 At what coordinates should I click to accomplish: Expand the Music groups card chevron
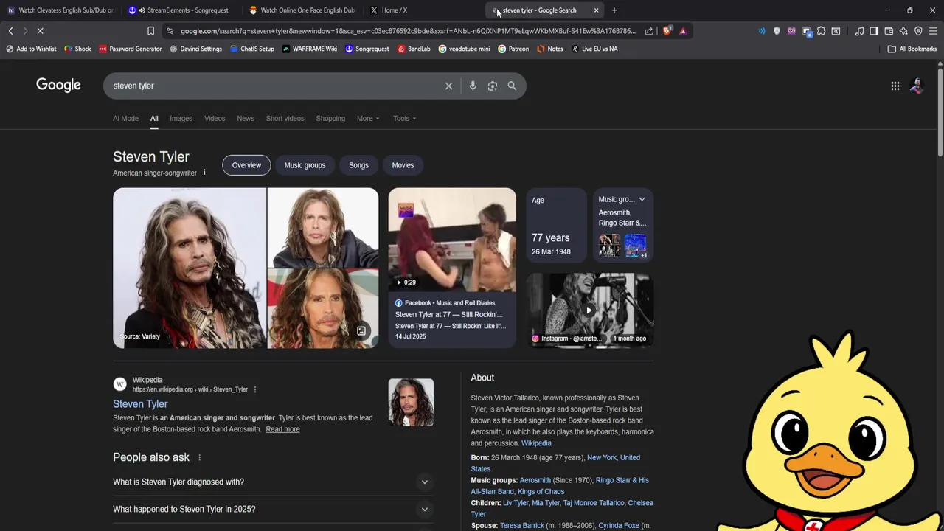[x=642, y=199]
